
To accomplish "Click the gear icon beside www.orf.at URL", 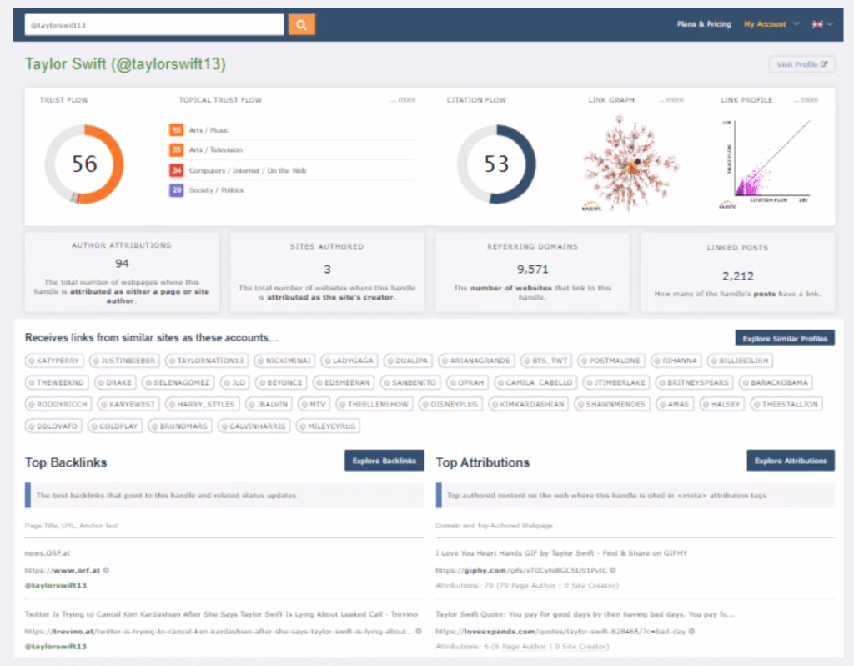I will click(106, 571).
